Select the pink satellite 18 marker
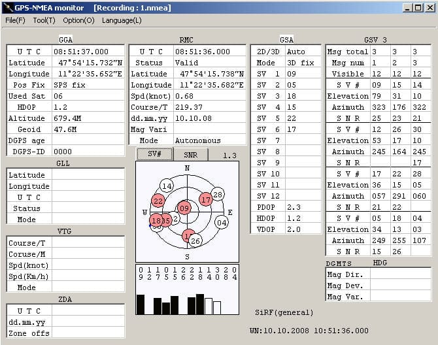 (156, 221)
